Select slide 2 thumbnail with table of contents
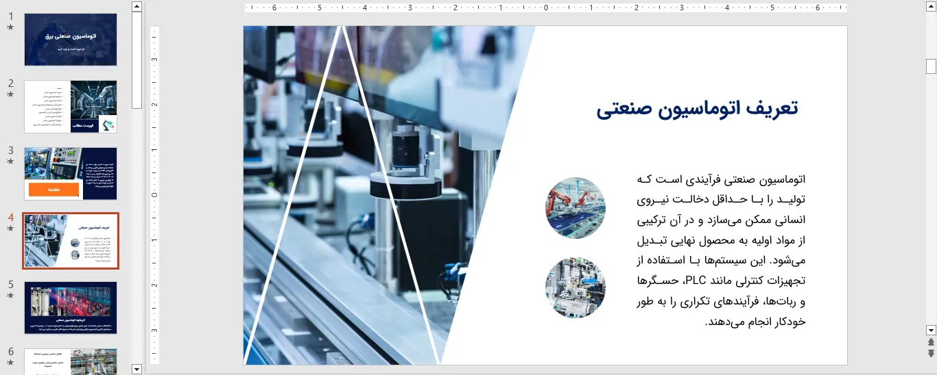 [x=71, y=107]
